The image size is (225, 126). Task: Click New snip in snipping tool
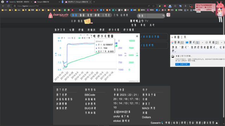(178, 43)
